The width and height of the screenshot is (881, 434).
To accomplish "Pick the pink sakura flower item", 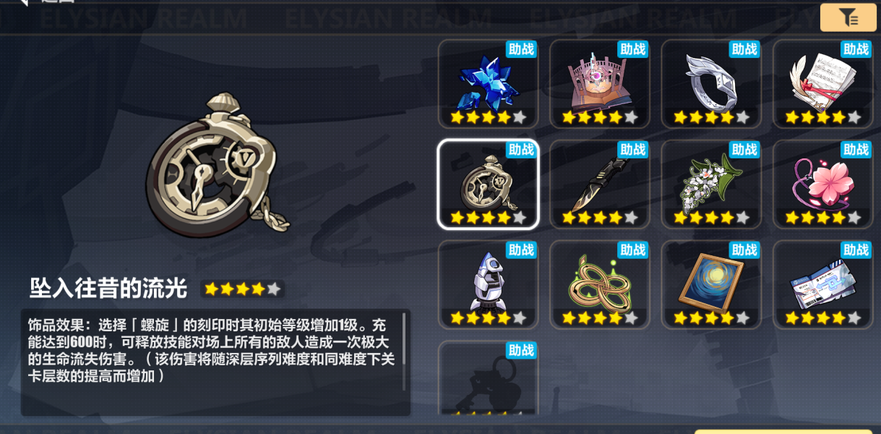I will click(823, 184).
